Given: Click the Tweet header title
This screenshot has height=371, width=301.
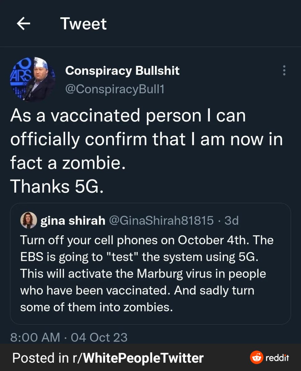Looking at the screenshot, I should coord(83,24).
